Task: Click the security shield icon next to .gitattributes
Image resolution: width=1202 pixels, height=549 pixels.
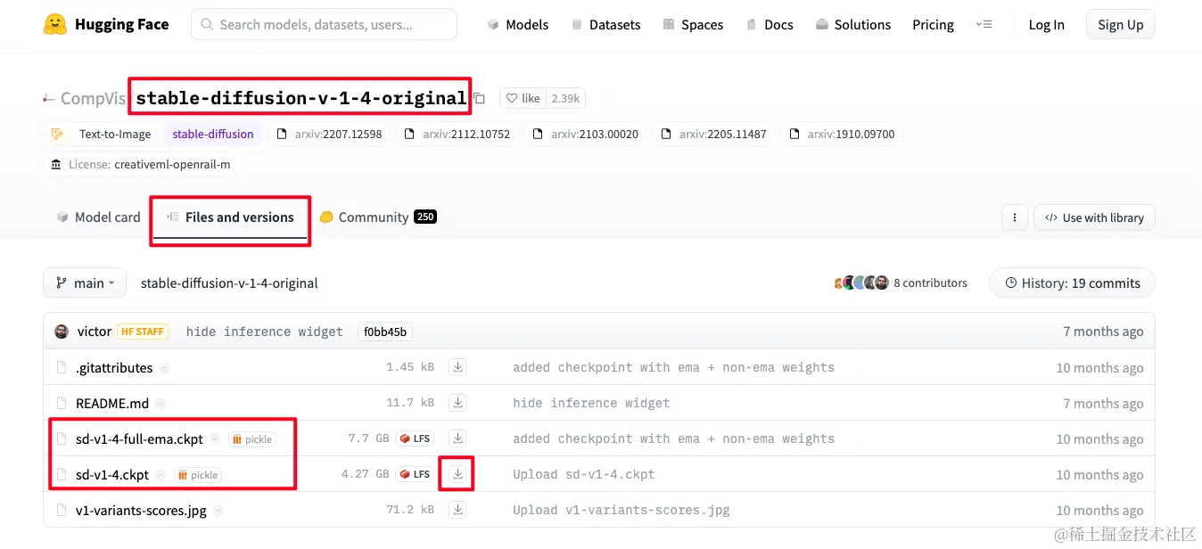Action: click(164, 368)
